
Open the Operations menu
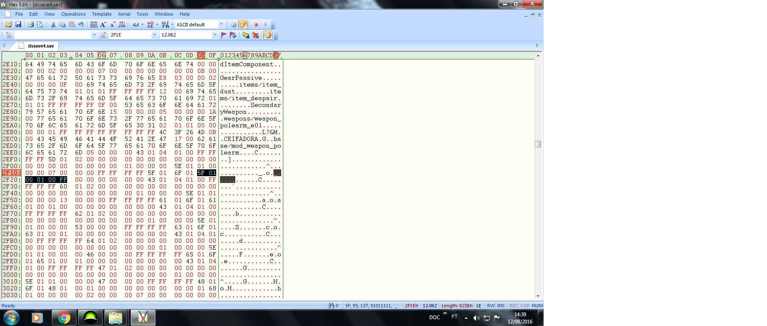(73, 14)
